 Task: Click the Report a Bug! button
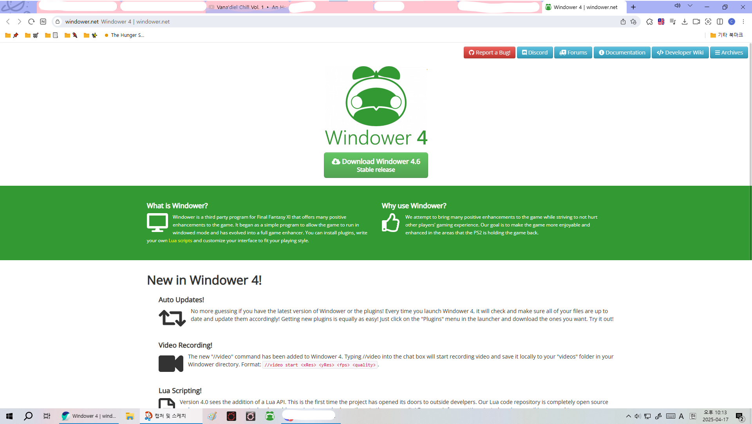click(489, 53)
